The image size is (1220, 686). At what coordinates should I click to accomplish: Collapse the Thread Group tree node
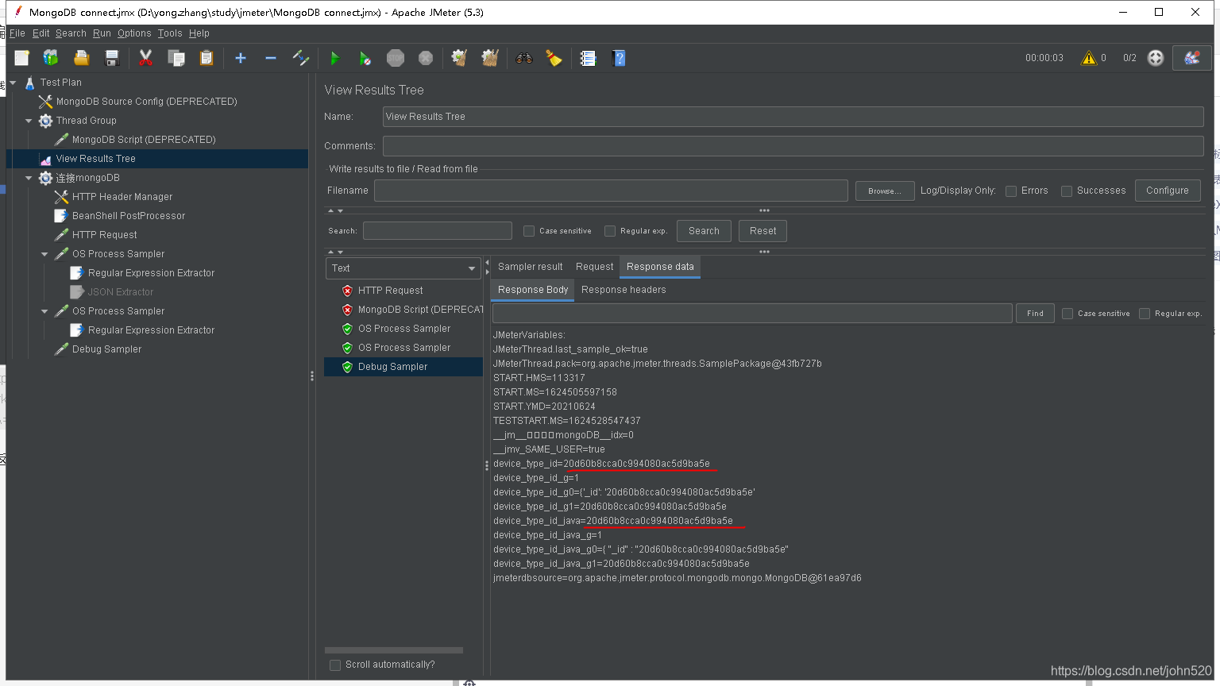coord(29,121)
